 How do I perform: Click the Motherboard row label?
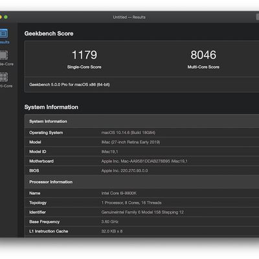[41, 161]
